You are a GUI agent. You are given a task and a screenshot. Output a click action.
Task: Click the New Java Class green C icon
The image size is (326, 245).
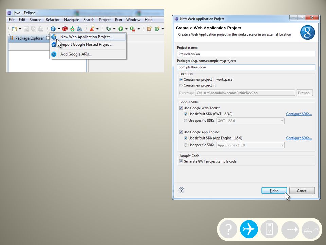pos(157,29)
